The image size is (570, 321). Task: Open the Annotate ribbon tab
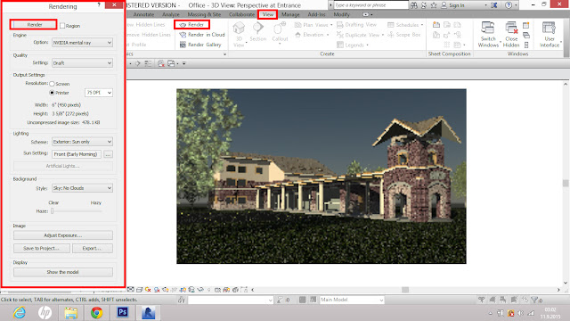click(x=143, y=14)
